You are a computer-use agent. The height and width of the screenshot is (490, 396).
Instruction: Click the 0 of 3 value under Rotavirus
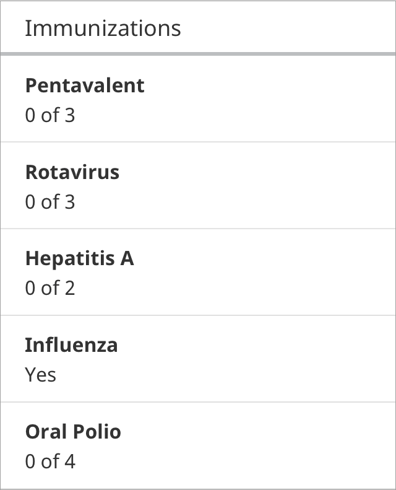pos(50,201)
